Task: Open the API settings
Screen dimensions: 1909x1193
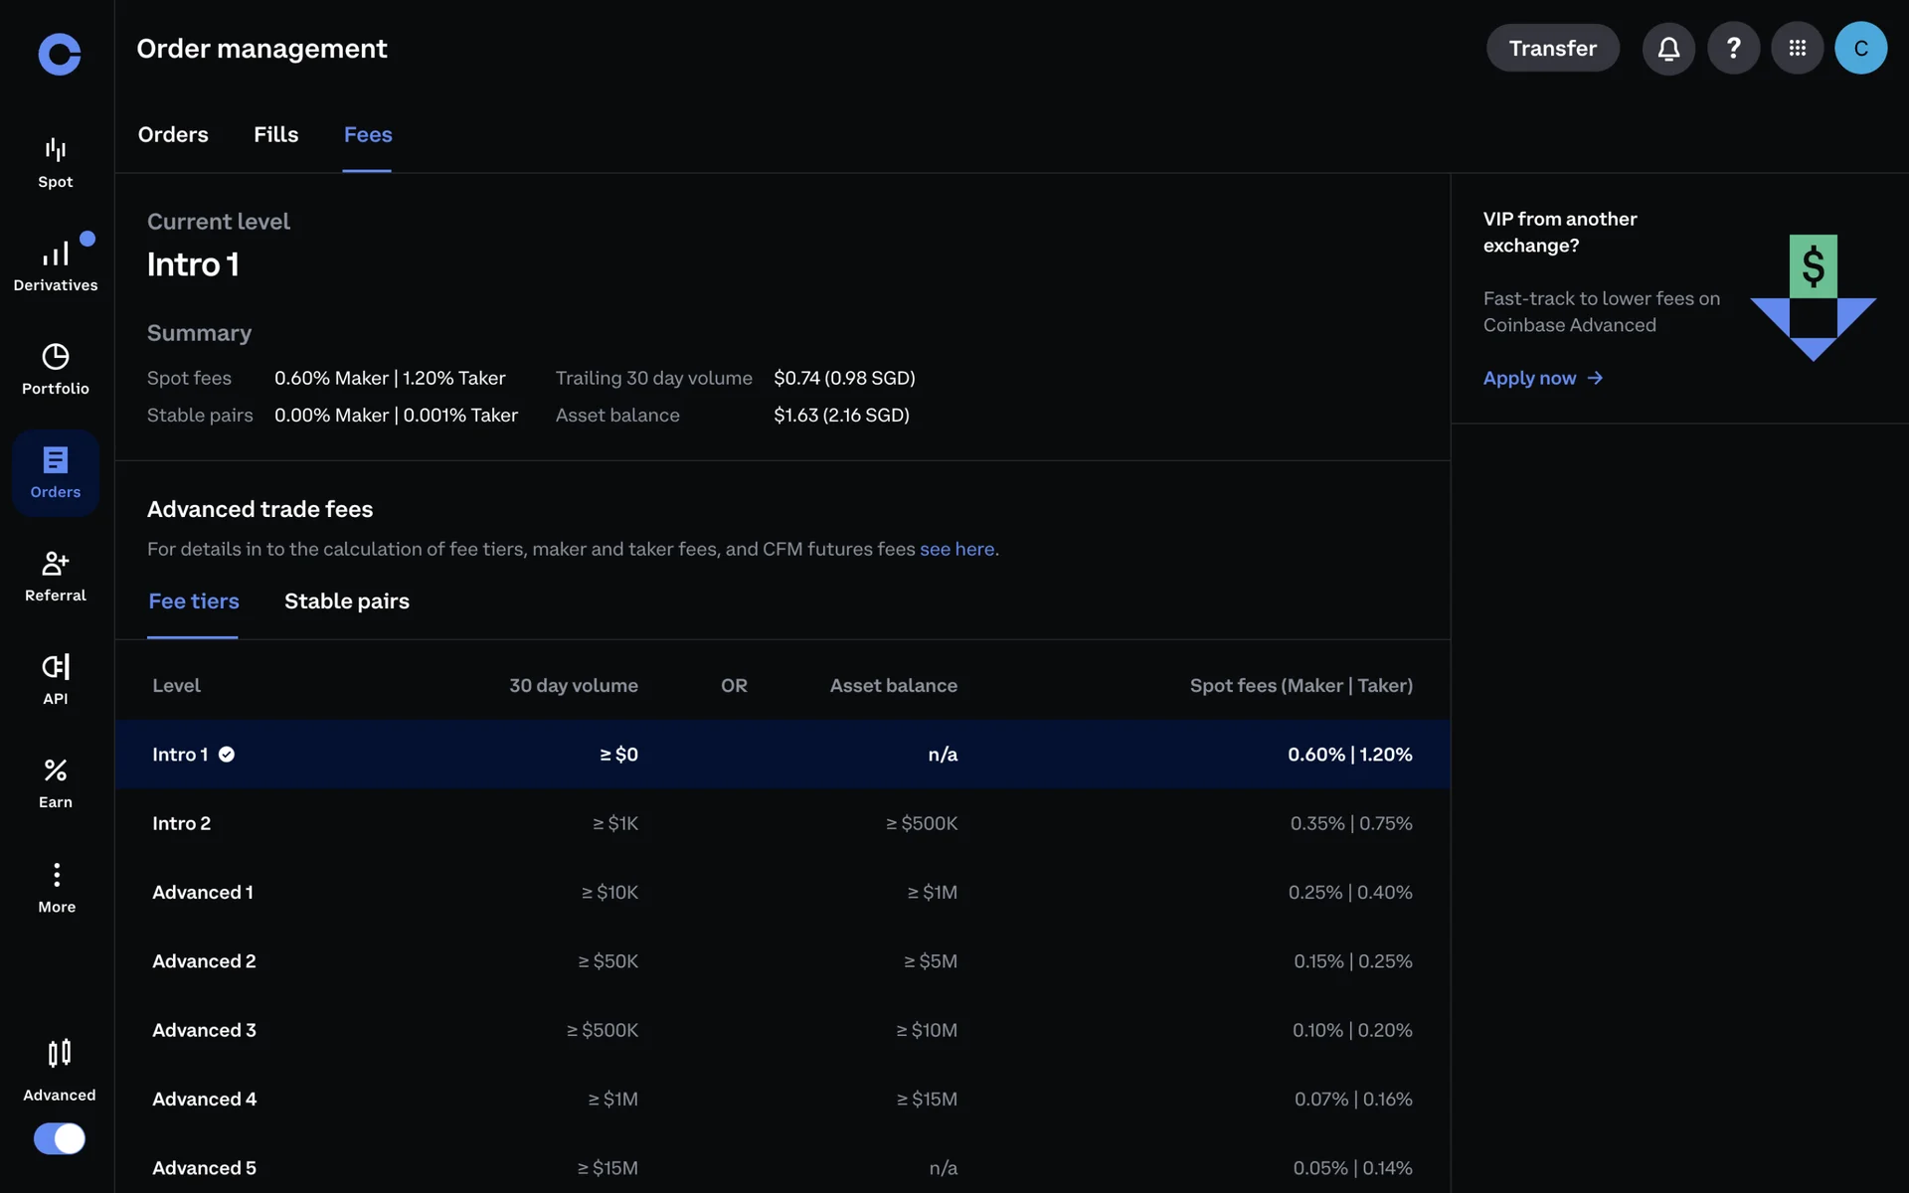Action: (x=56, y=679)
